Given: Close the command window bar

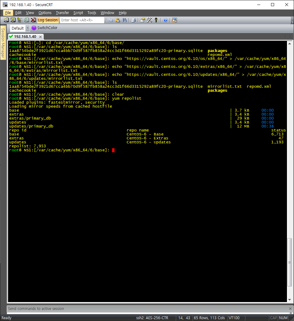Looking at the screenshot, I should [290, 308].
